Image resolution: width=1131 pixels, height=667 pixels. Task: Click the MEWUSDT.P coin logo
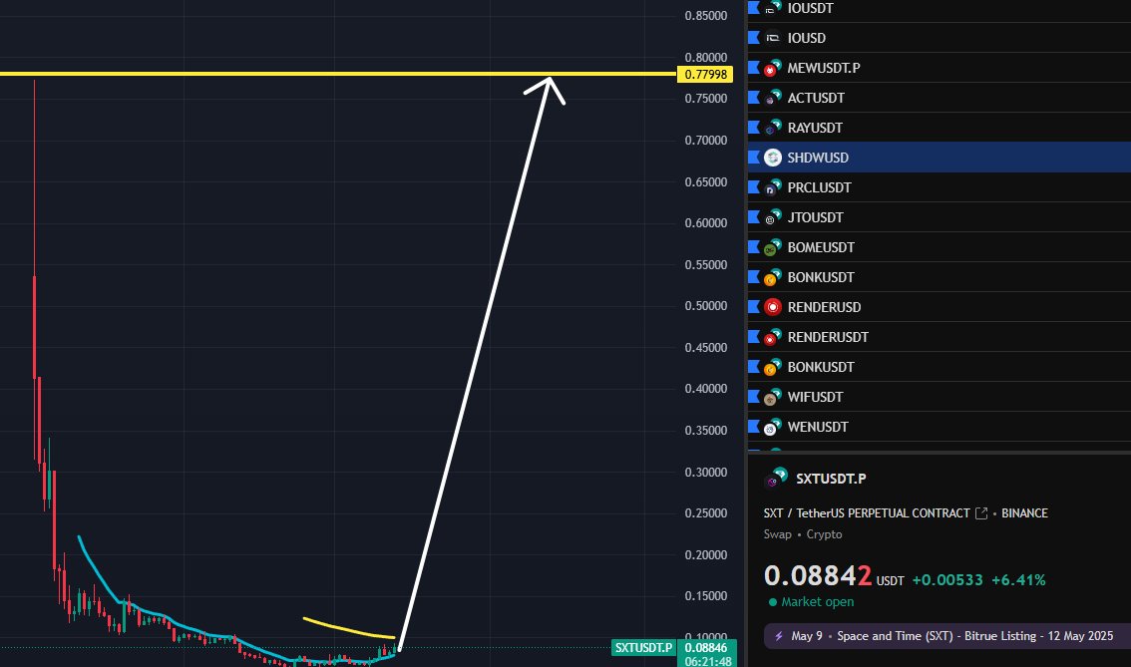coord(773,68)
